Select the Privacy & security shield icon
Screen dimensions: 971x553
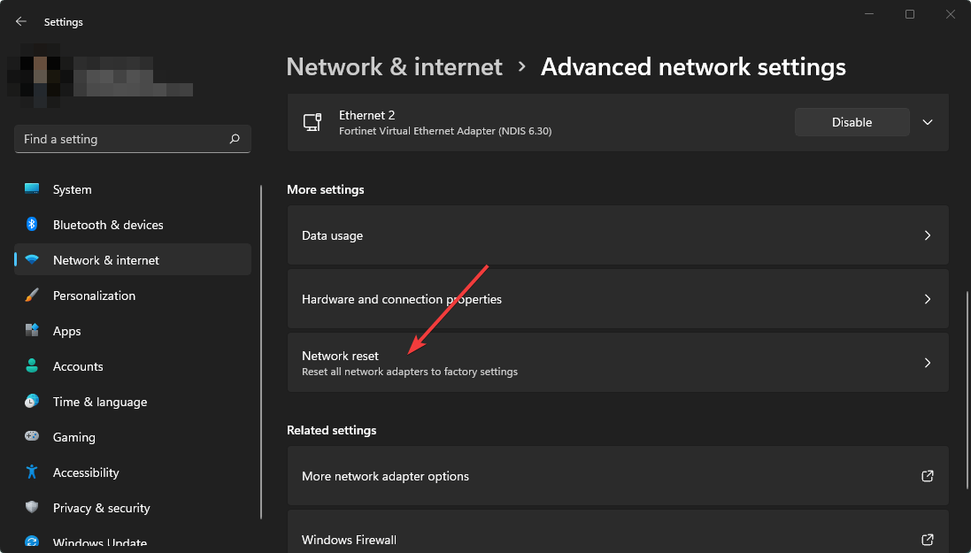click(32, 508)
